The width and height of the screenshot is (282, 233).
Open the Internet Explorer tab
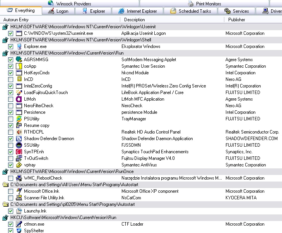(x=138, y=11)
